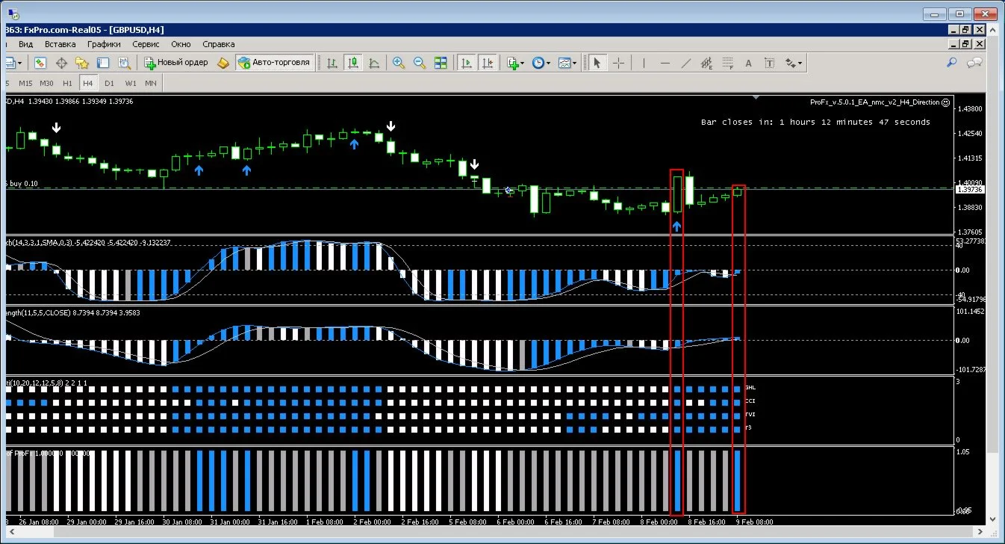Toggle chart auto scroll
The height and width of the screenshot is (544, 1005).
pyautogui.click(x=467, y=64)
